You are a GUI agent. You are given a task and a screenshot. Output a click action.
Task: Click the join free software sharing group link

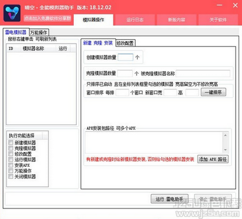[x=47, y=18]
